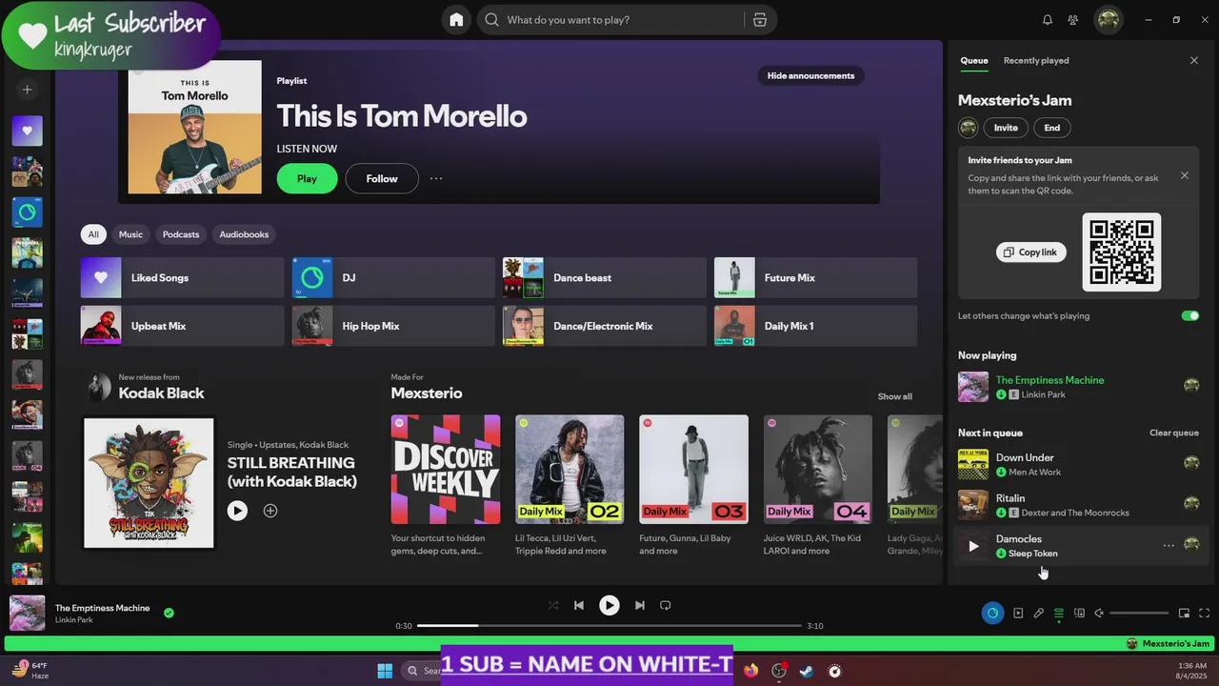The height and width of the screenshot is (686, 1219).
Task: Toggle repeat in the player bar
Action: [x=666, y=605]
